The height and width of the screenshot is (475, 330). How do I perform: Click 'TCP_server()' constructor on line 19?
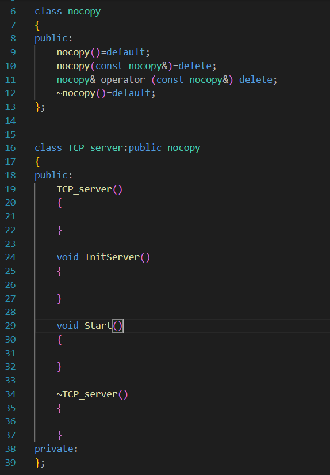[90, 189]
